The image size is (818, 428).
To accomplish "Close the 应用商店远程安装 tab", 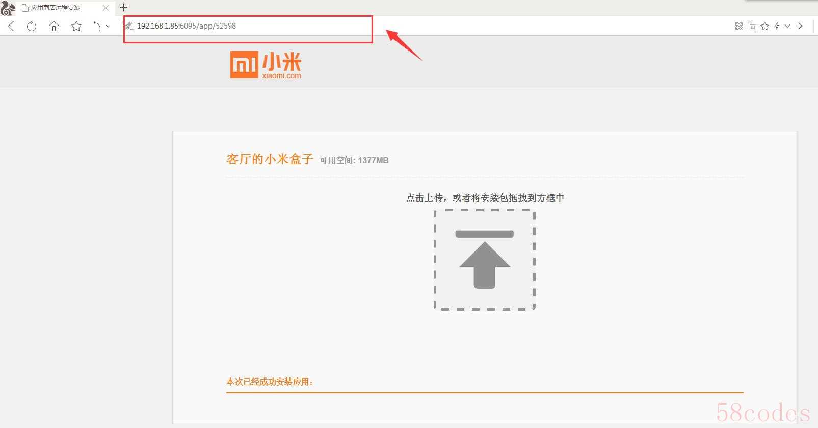I will (106, 8).
